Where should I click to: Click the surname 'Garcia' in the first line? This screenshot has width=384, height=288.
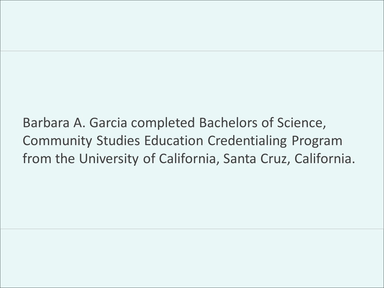pyautogui.click(x=108, y=123)
